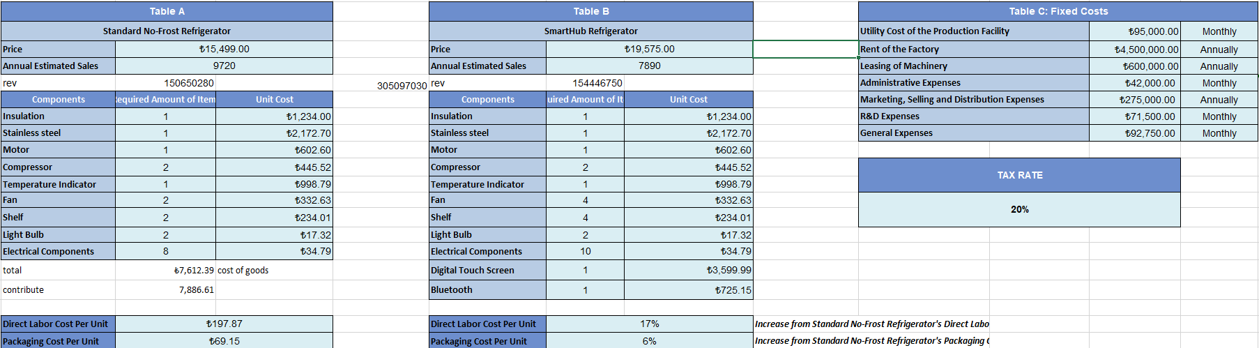Image resolution: width=1259 pixels, height=348 pixels.
Task: Click Marketing, Selling and Distribution Expenses label
Action: [973, 100]
